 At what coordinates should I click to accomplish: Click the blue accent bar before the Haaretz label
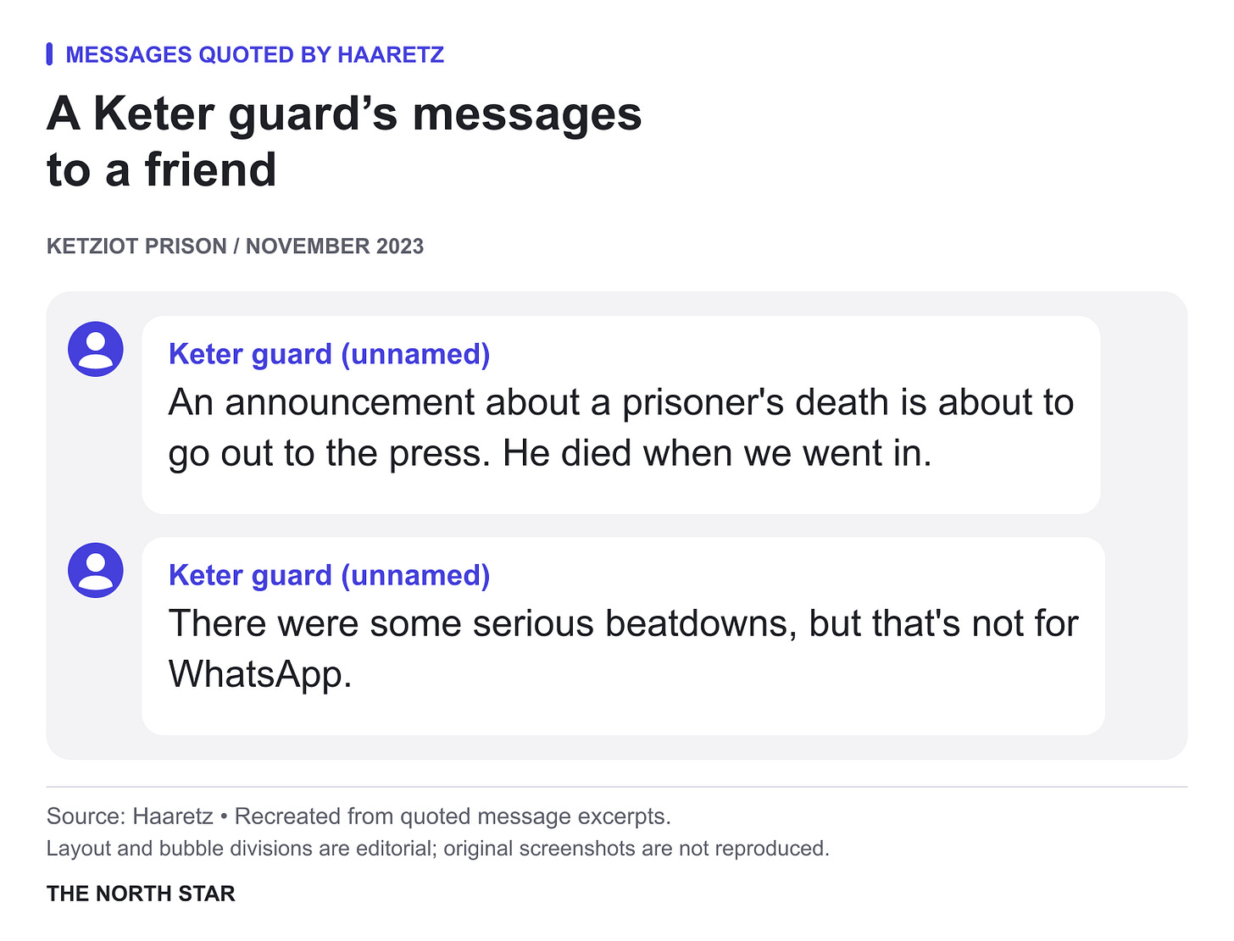click(x=49, y=54)
